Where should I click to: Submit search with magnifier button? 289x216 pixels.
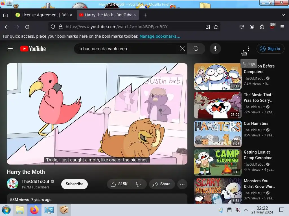pyautogui.click(x=196, y=49)
